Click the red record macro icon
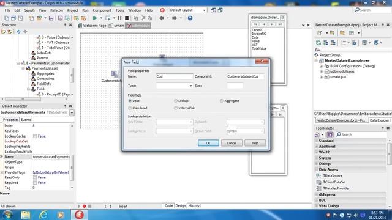The image size is (392, 220). click(x=85, y=206)
